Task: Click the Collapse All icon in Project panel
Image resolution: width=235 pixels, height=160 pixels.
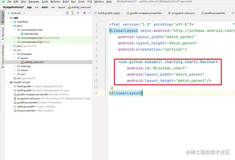Action: [x=78, y=13]
